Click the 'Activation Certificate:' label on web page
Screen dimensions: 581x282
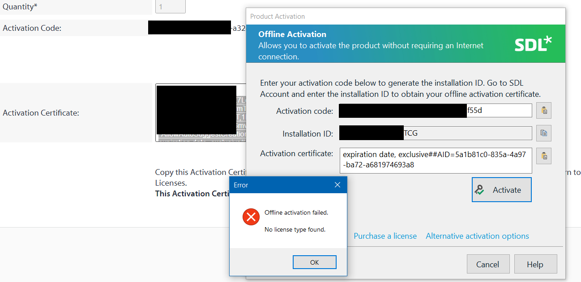(41, 113)
